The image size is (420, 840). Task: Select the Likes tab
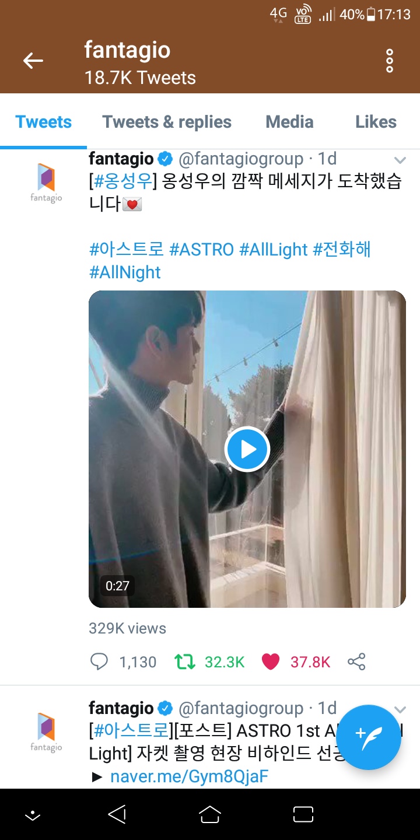[x=376, y=122]
